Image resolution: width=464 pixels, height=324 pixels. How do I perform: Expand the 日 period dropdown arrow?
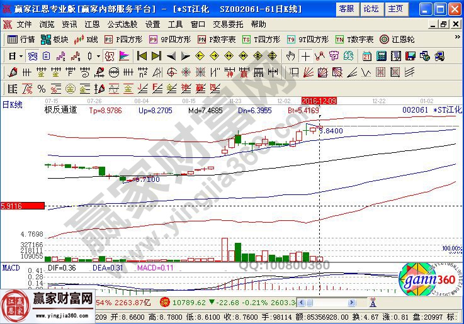20,55
